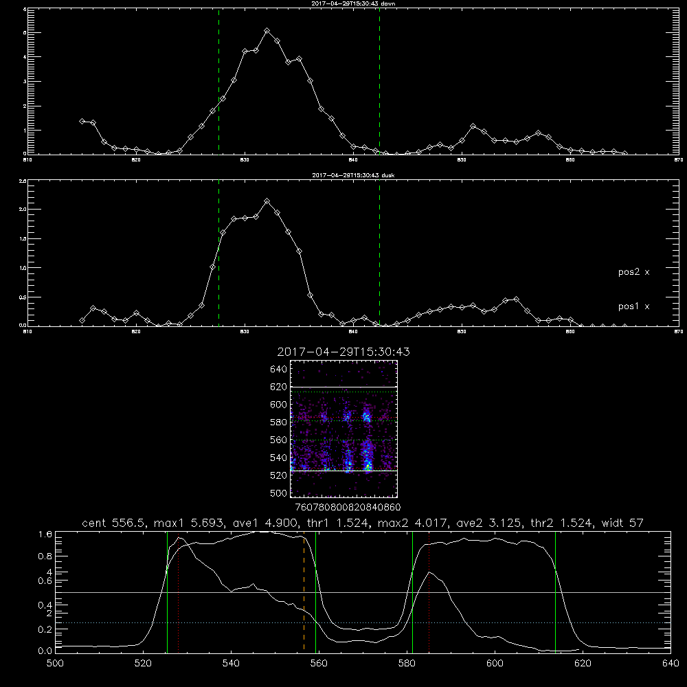Image resolution: width=687 pixels, height=687 pixels.
Task: Click the '2017-04-29T15:30:43 dusk' plot title
Action: (353, 175)
